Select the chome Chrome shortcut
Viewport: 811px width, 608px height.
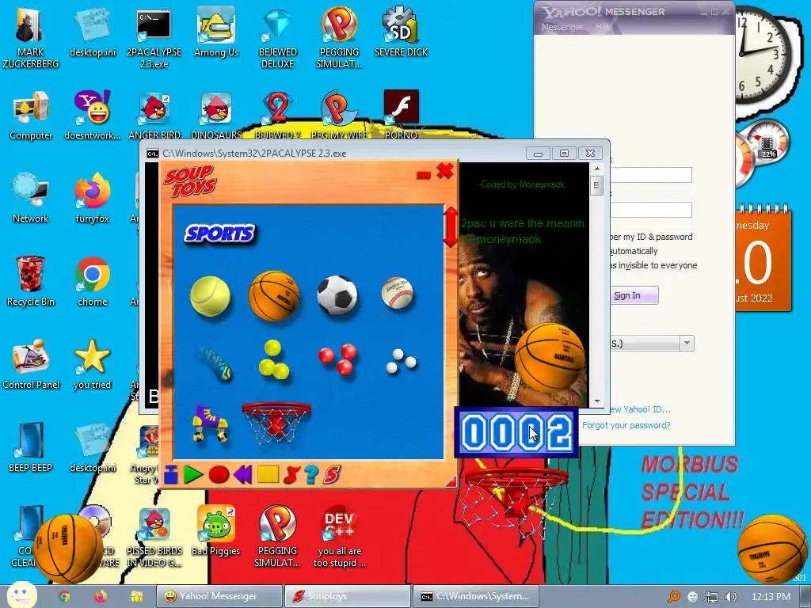[93, 282]
